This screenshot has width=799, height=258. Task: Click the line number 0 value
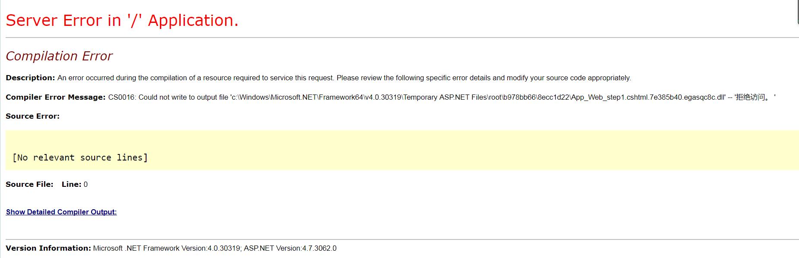coord(86,184)
